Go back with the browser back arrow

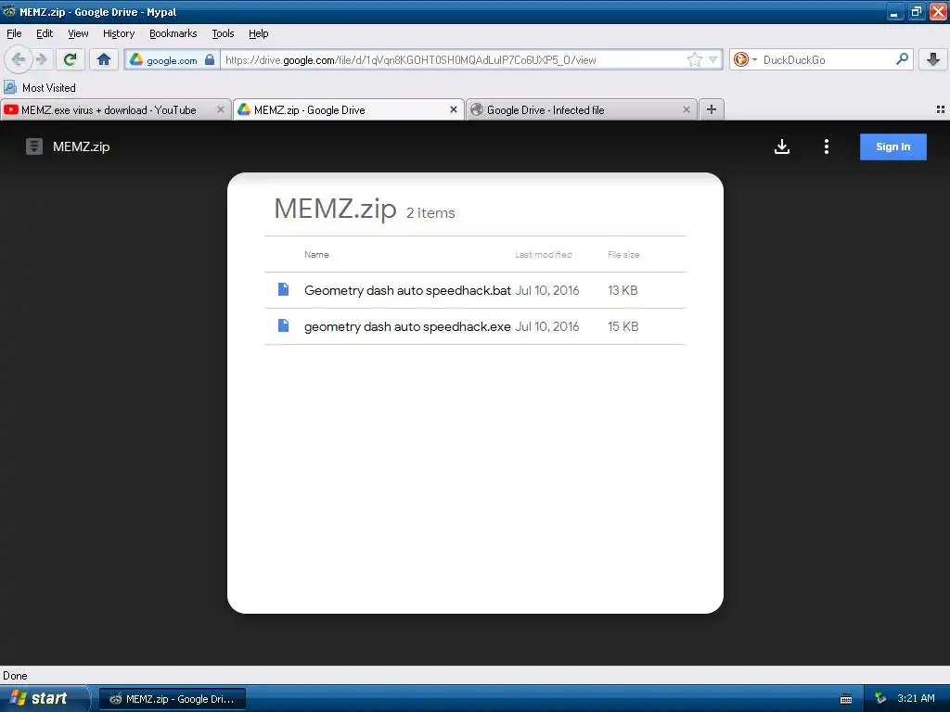(x=19, y=59)
